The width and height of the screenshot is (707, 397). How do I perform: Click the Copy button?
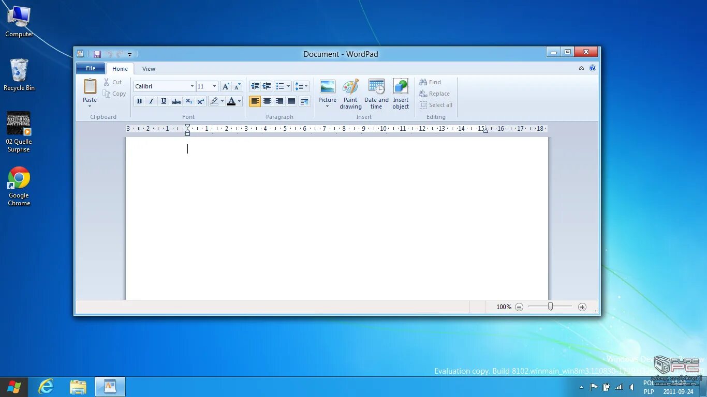114,94
